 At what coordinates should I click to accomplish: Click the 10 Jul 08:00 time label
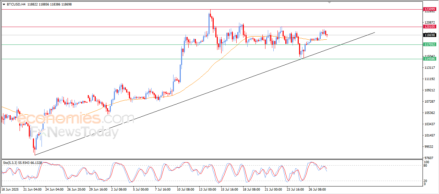[186, 189]
